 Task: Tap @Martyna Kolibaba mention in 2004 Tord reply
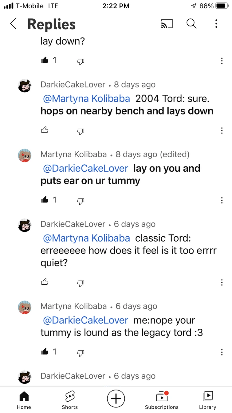86,99
